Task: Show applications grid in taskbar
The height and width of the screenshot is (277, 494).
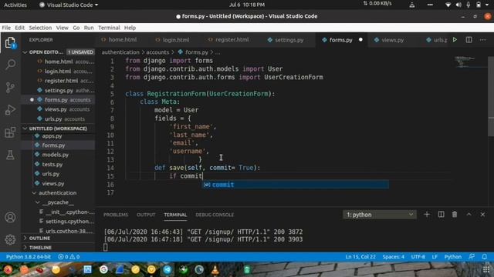Action: click(x=486, y=269)
